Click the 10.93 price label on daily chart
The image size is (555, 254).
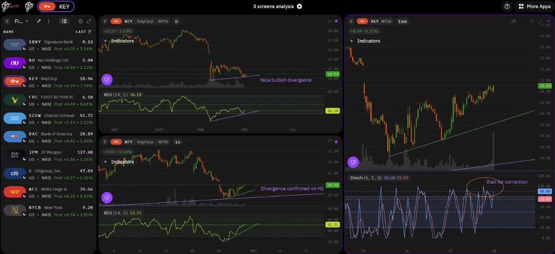[x=333, y=74]
